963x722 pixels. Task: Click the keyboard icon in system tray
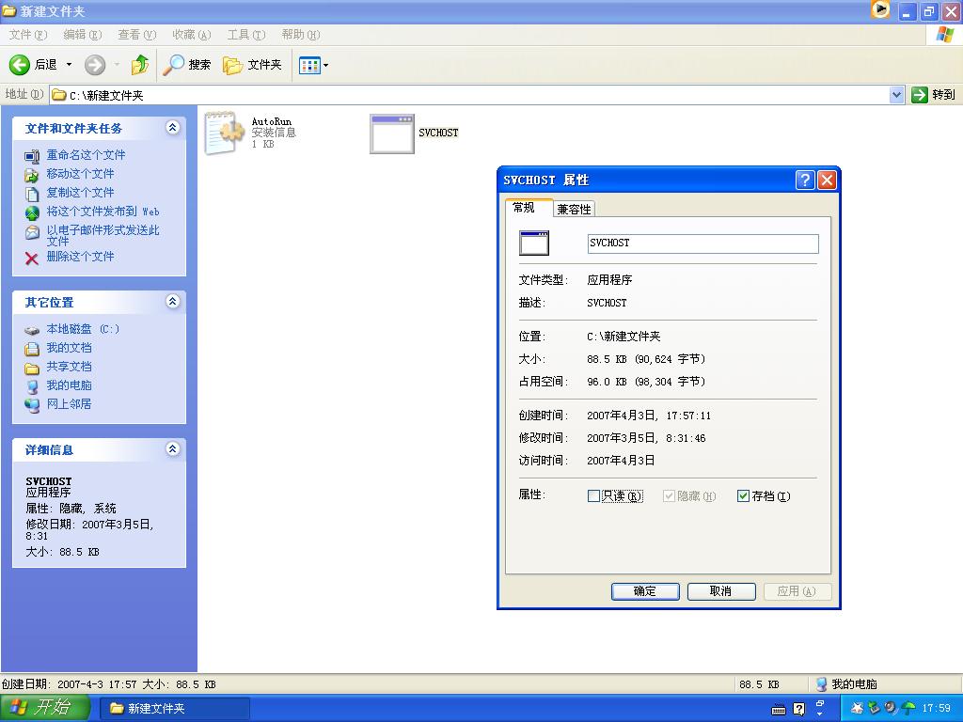pos(779,710)
